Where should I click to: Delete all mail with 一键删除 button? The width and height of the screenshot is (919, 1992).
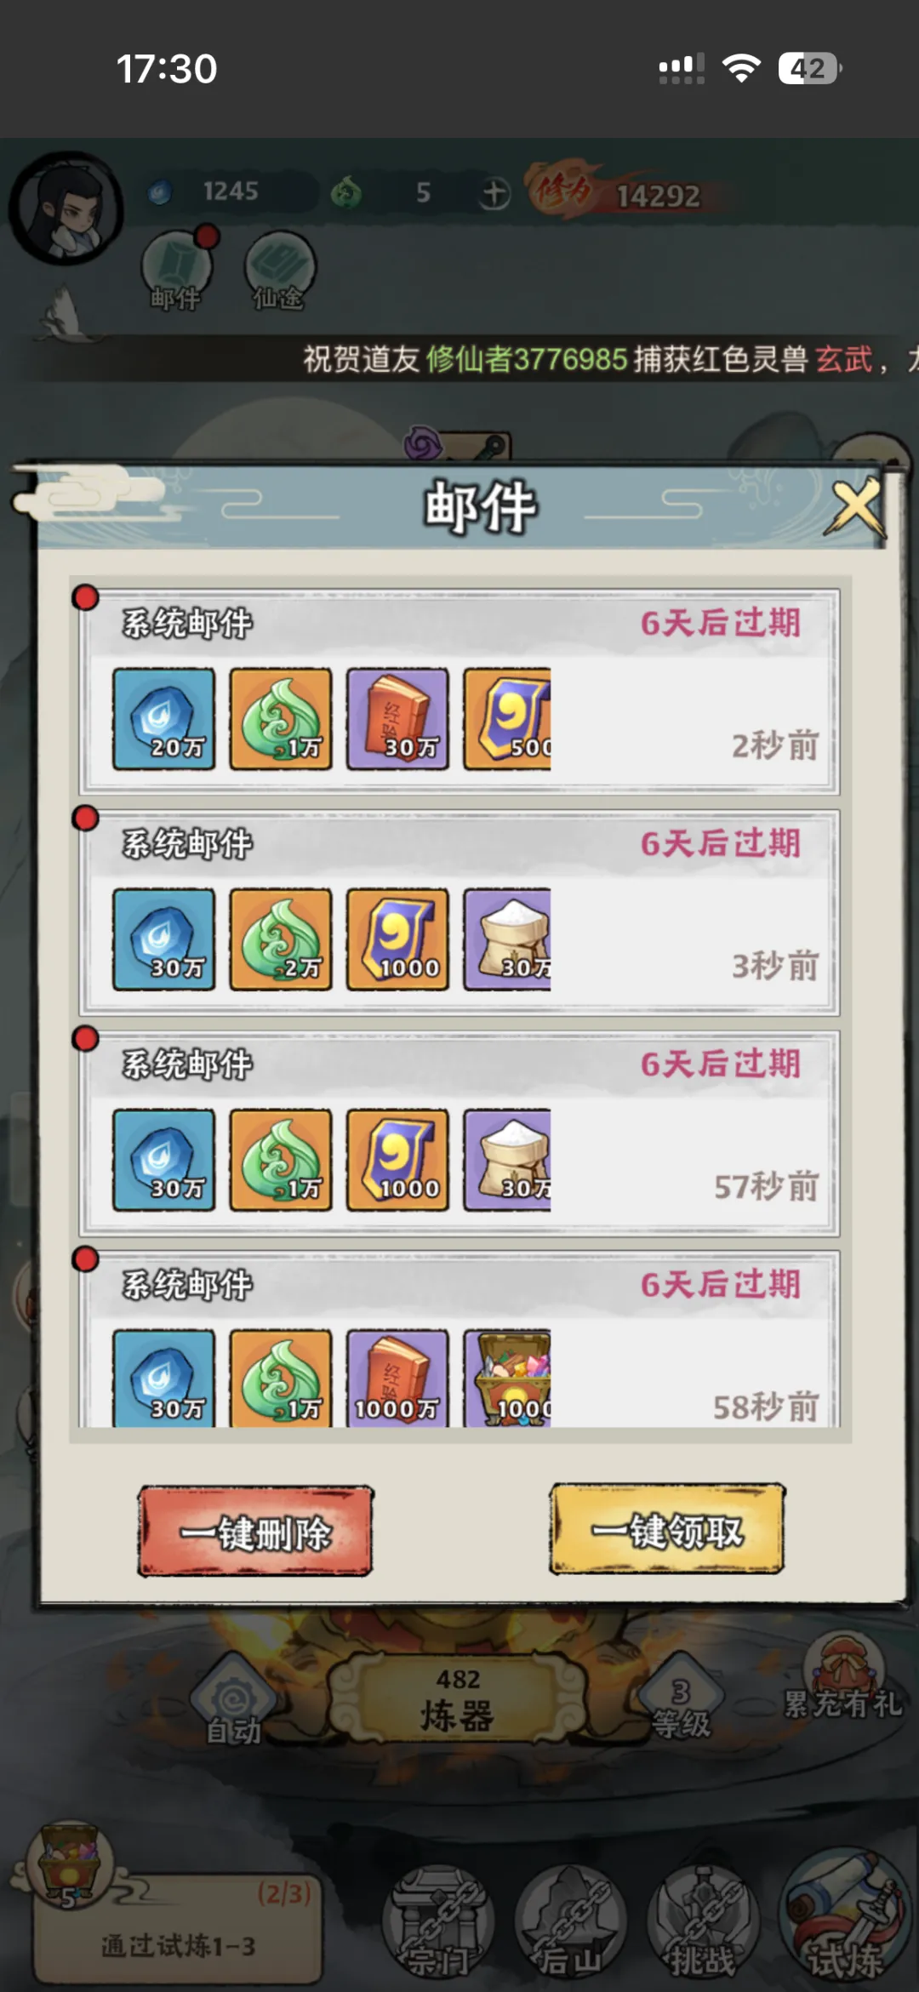point(255,1532)
